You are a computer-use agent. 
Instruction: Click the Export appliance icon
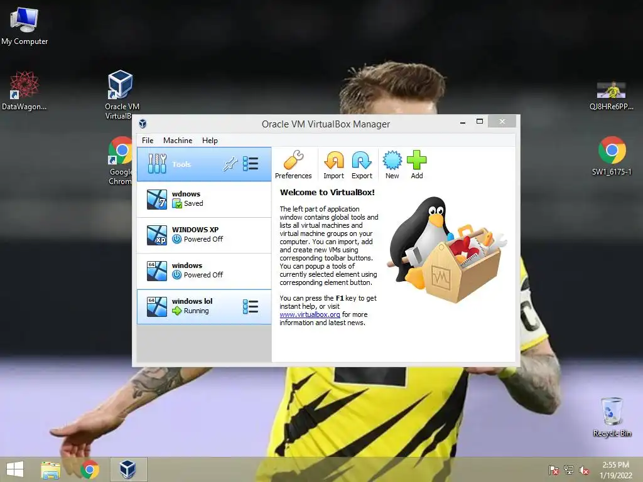pyautogui.click(x=362, y=165)
